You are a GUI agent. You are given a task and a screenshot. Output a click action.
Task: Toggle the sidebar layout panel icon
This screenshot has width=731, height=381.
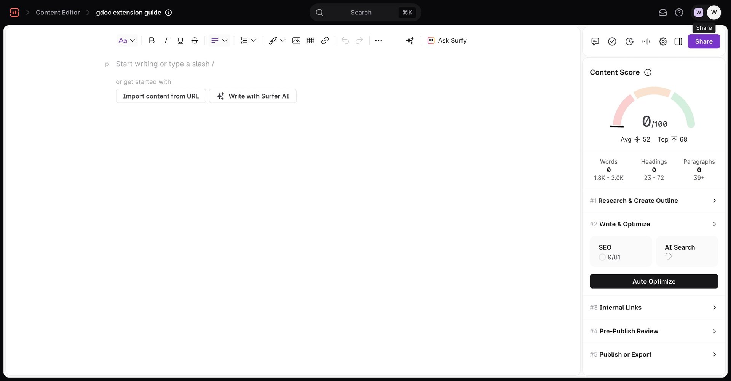pyautogui.click(x=678, y=41)
